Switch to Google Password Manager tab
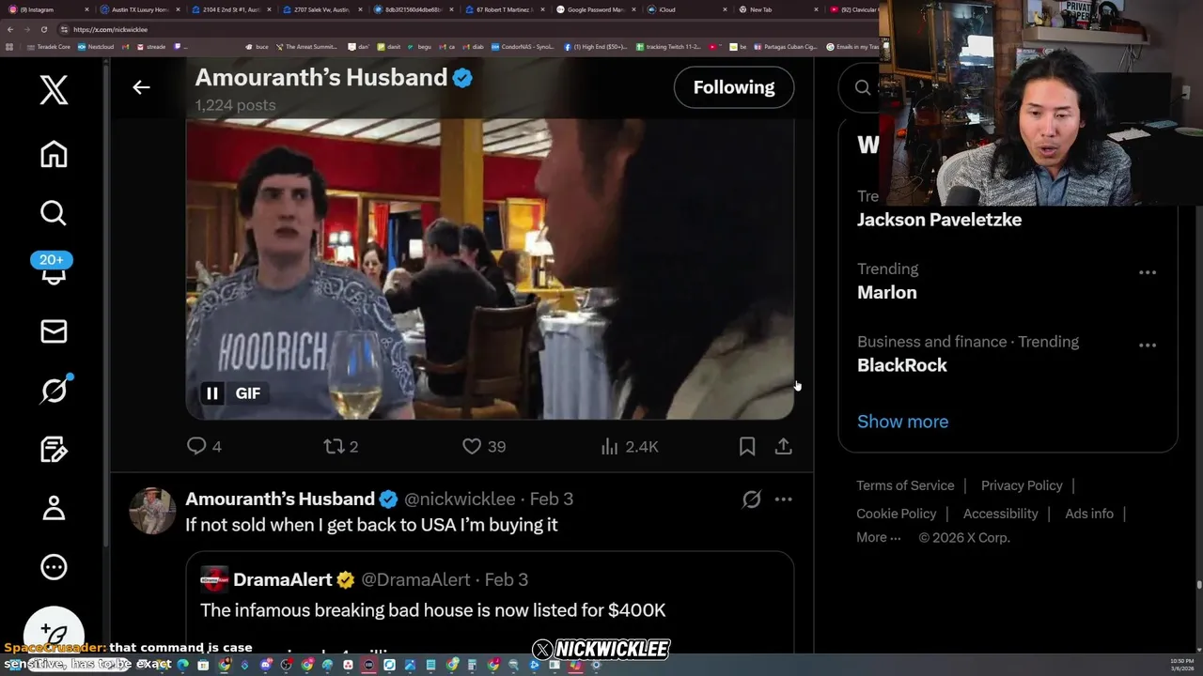 point(595,9)
